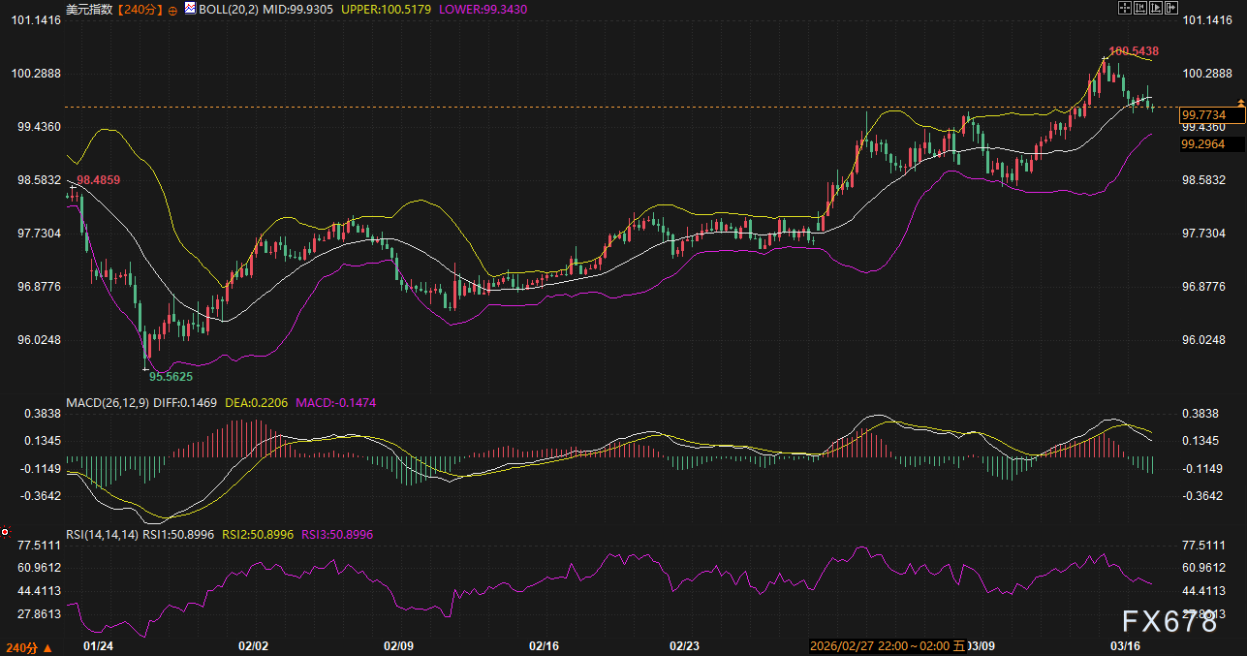Open the chart indicator icon before BOLL
Viewport: 1247px width, 656px height.
pos(189,8)
